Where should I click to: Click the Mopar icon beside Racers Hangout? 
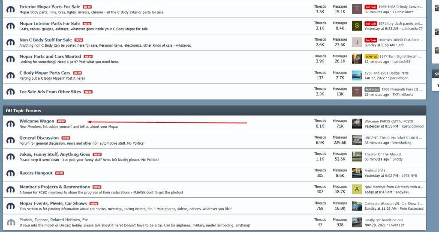11,173
